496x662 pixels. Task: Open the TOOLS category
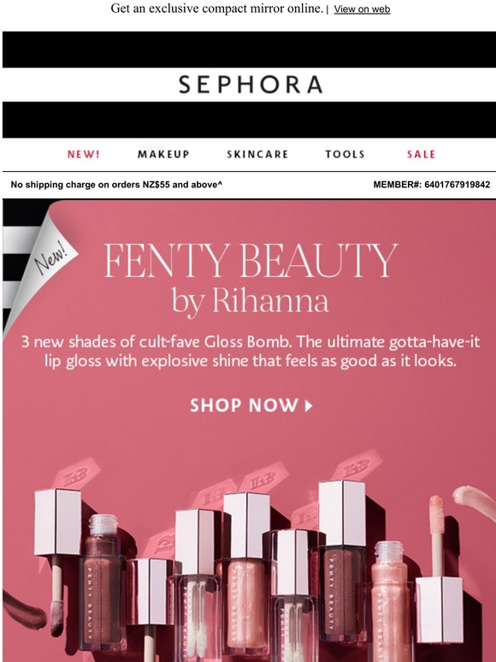point(345,154)
